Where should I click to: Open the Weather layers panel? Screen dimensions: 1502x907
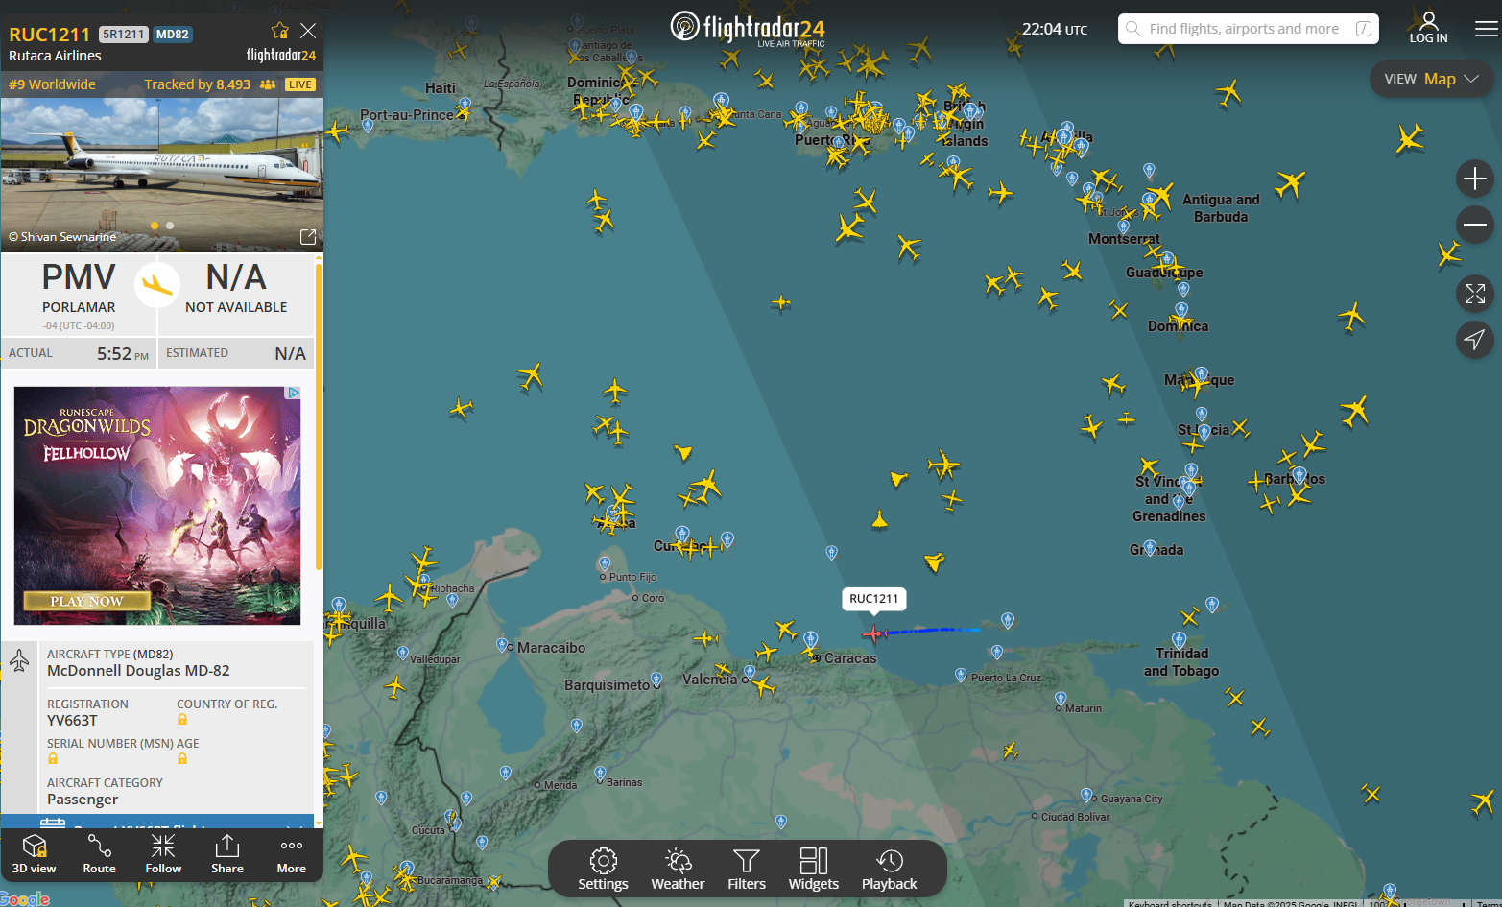[x=678, y=870]
